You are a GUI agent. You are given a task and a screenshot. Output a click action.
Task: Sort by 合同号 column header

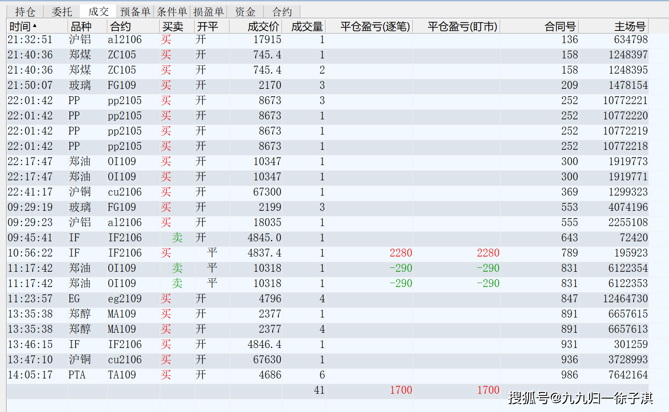tap(539, 27)
